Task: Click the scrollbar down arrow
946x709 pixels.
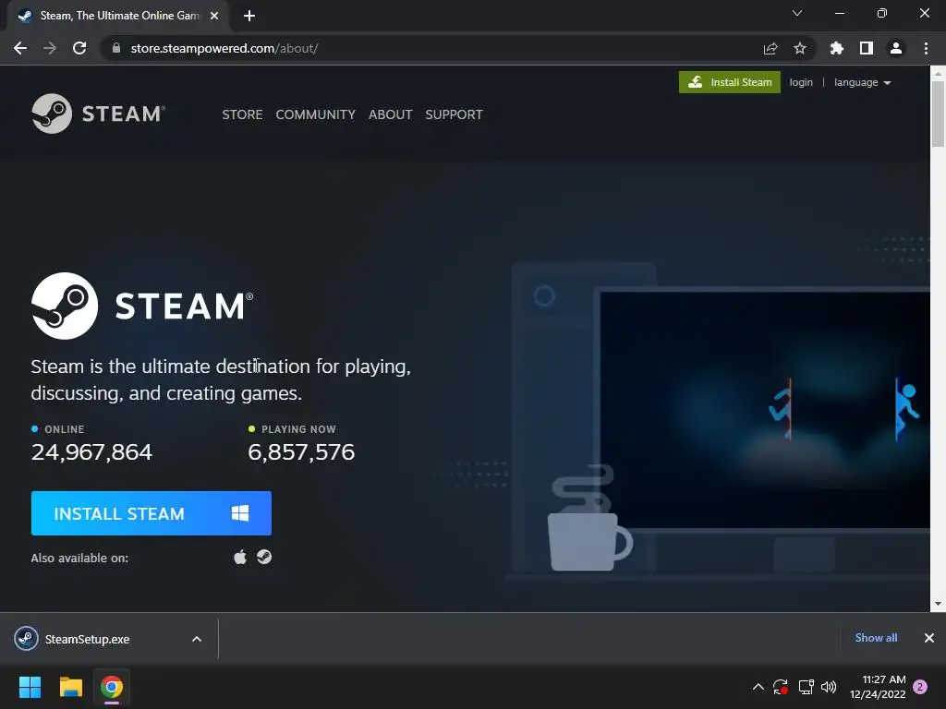Action: [938, 604]
